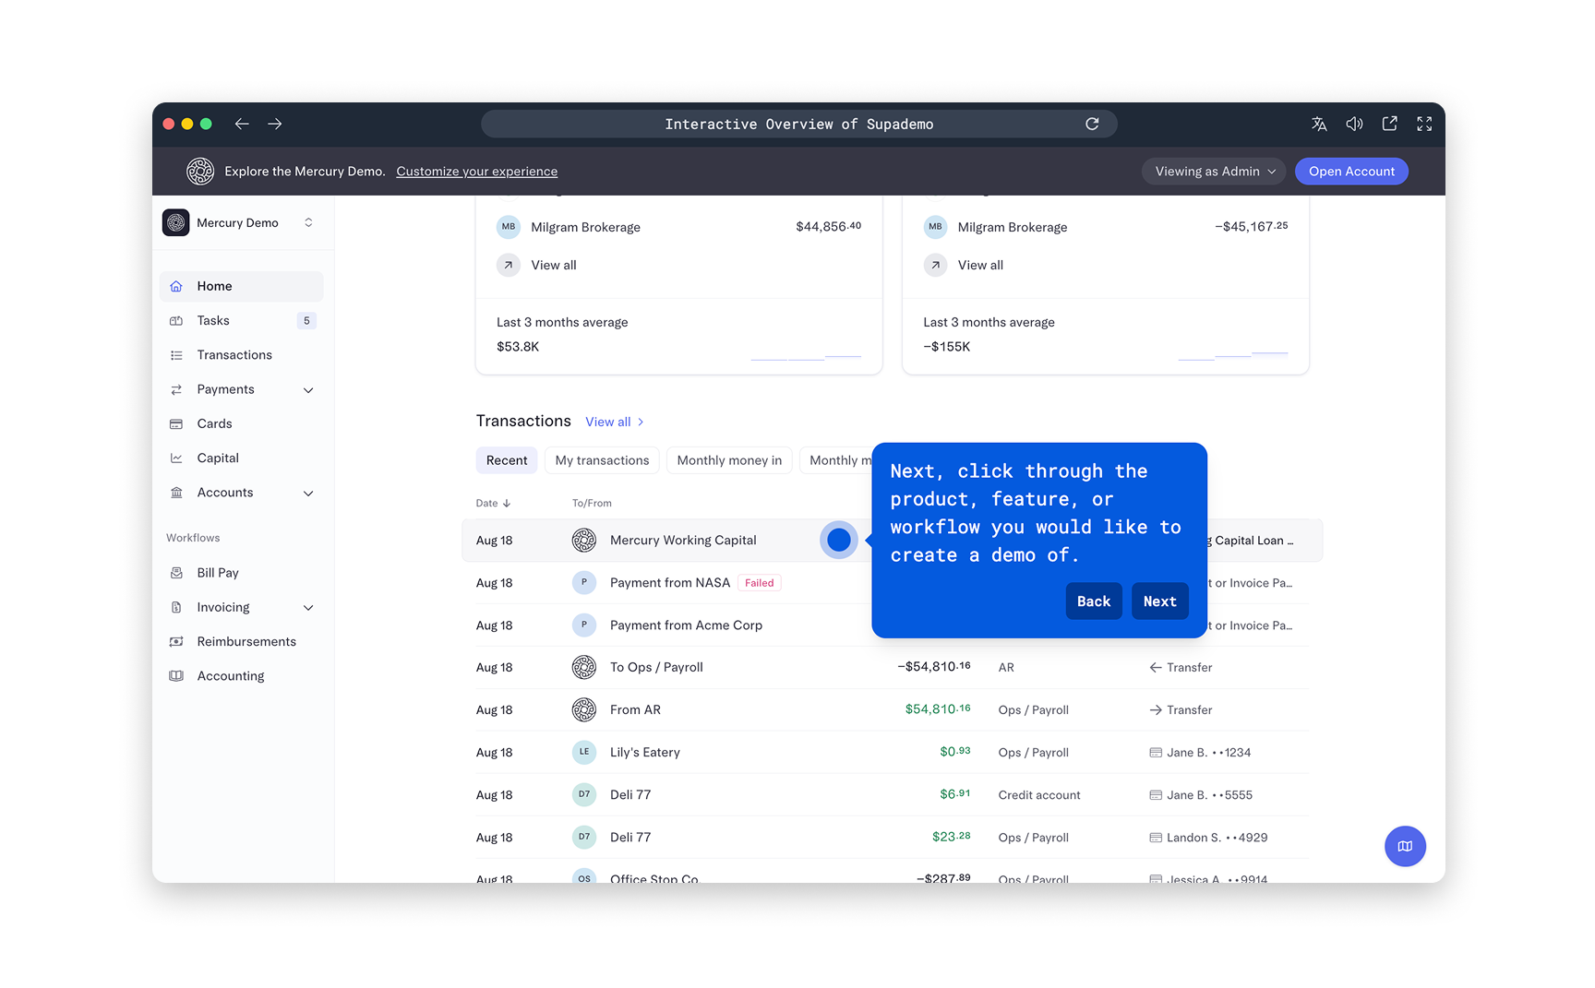Open the Viewing as Admin dropdown

tap(1213, 172)
